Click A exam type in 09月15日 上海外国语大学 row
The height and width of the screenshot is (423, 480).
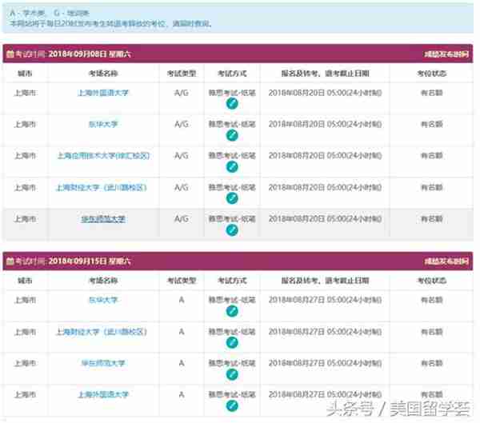tap(182, 394)
